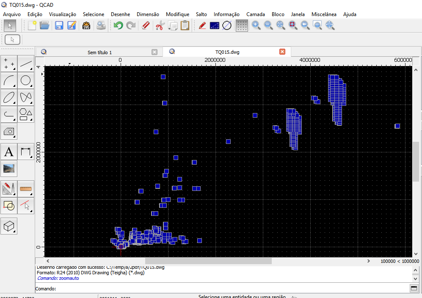Create a new drawing file

click(x=32, y=25)
